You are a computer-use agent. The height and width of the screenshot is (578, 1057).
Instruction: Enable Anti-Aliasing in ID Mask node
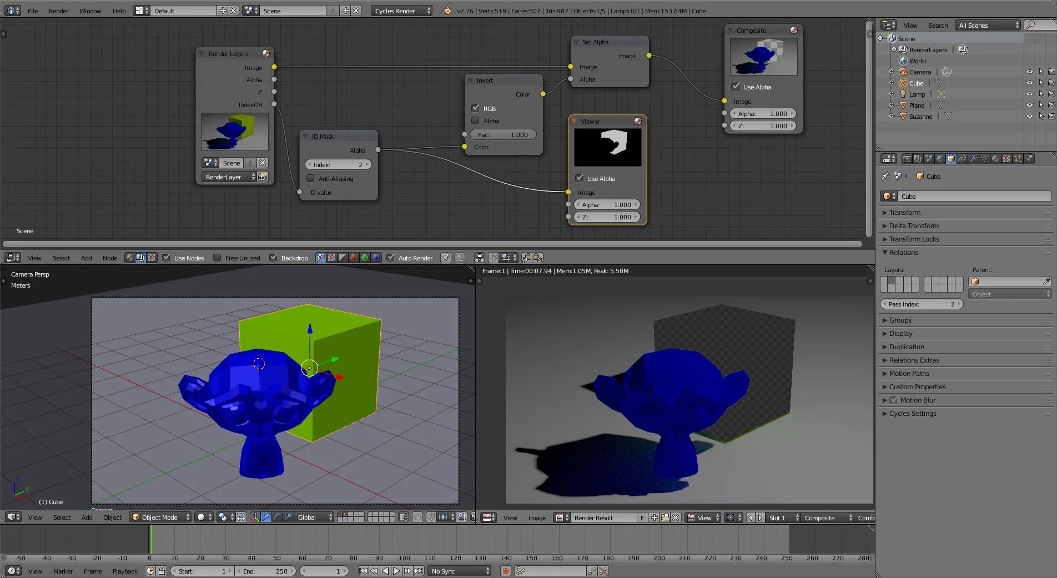(x=310, y=178)
